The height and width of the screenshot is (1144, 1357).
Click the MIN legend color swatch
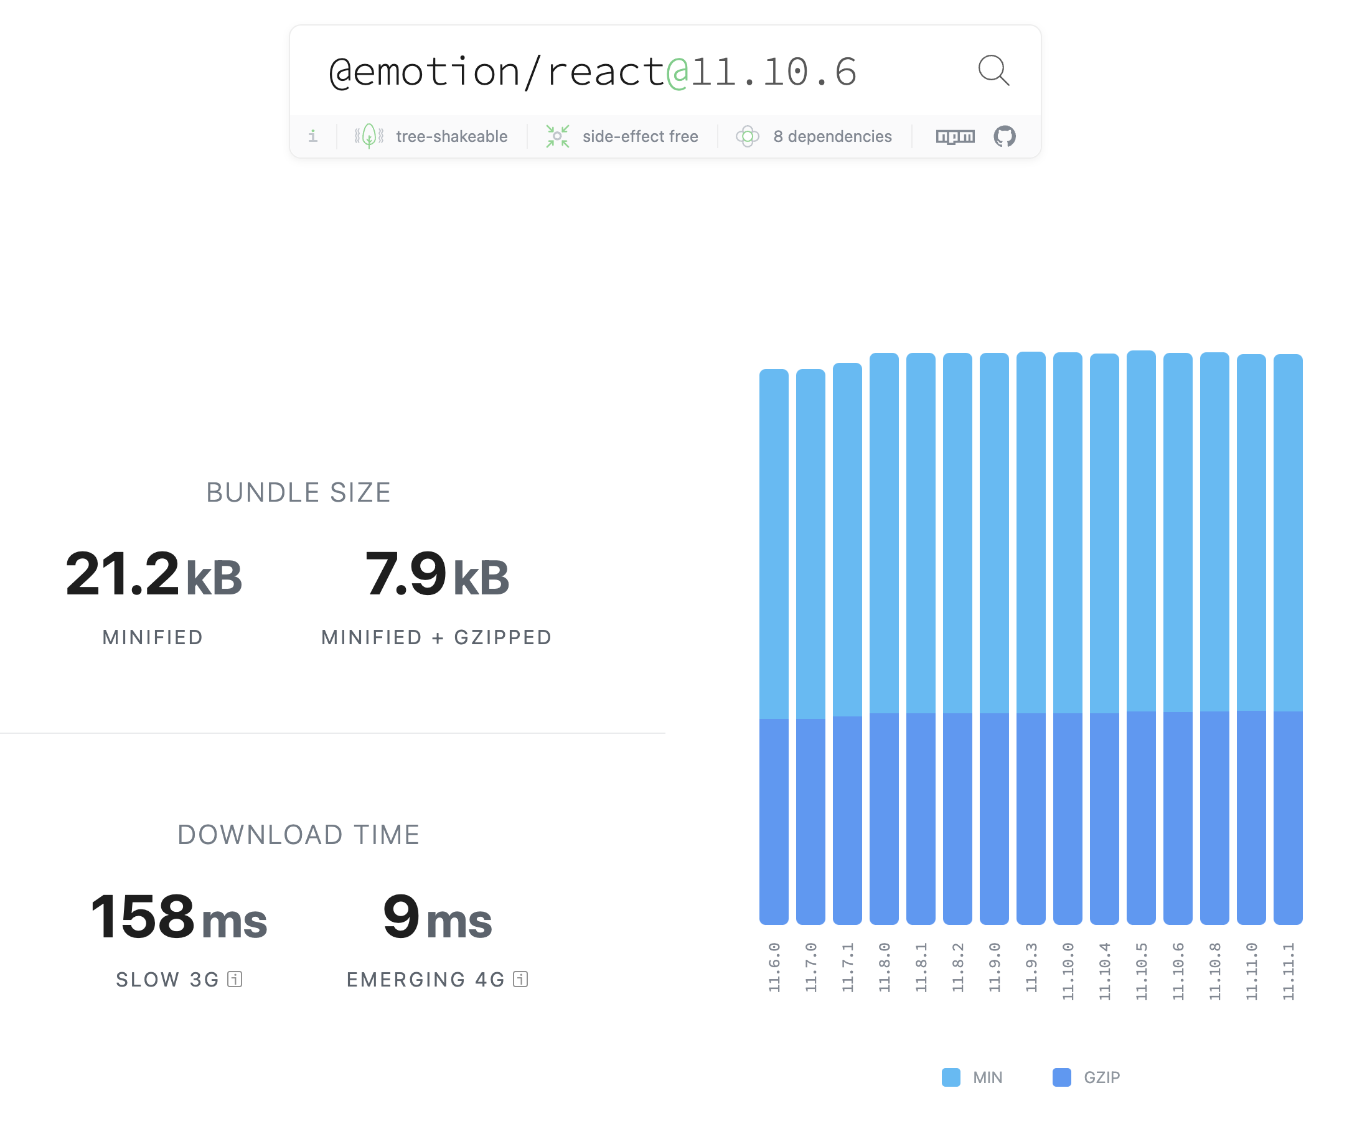(x=951, y=1077)
